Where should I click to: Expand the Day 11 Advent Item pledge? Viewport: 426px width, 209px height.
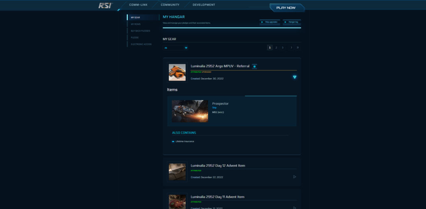(x=295, y=208)
